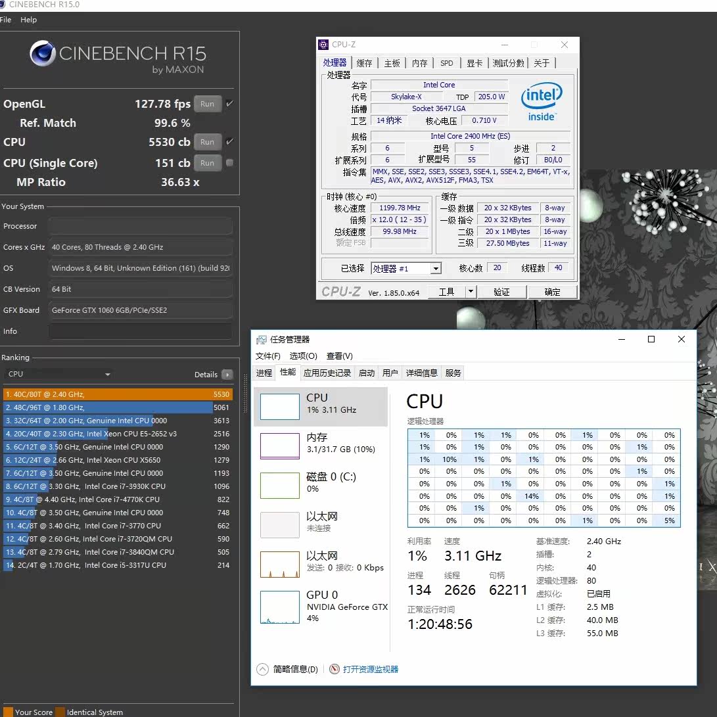The height and width of the screenshot is (717, 717).
Task: Click the 14% logical processor cell
Action: (530, 496)
